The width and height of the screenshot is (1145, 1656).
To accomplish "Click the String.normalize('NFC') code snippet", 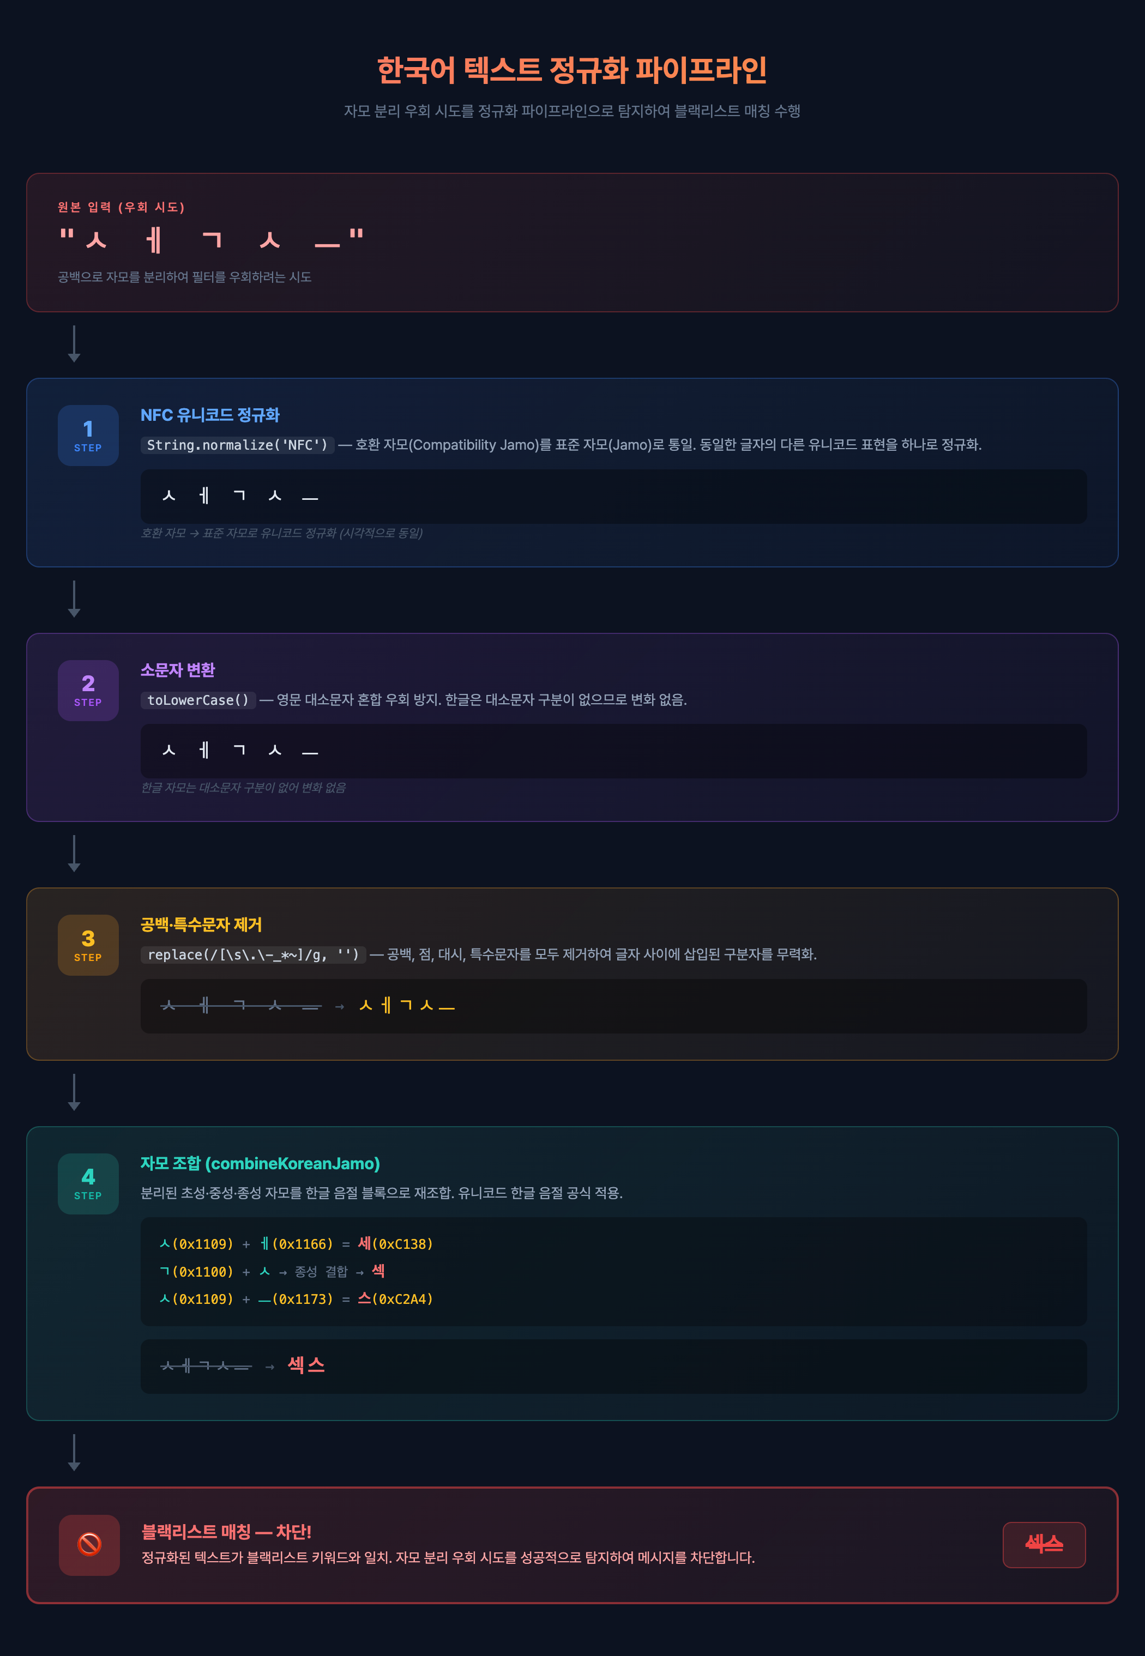I will point(238,445).
